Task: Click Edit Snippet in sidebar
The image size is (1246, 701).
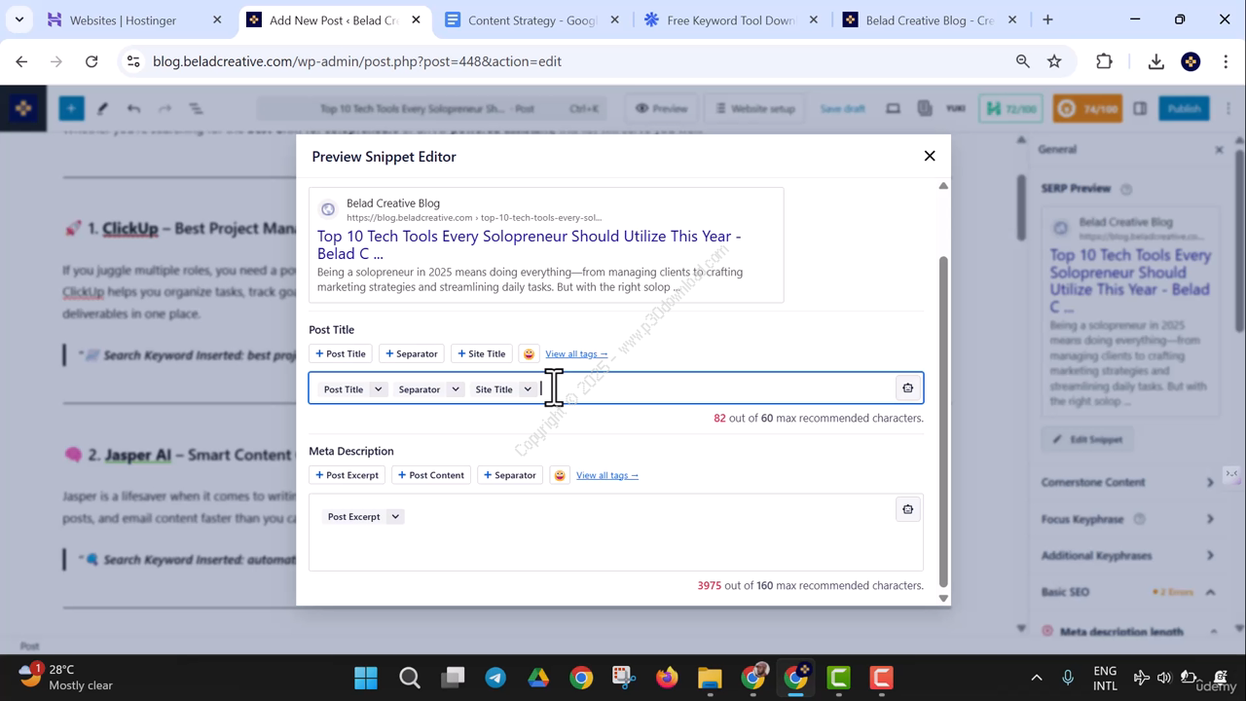Action: click(x=1087, y=439)
